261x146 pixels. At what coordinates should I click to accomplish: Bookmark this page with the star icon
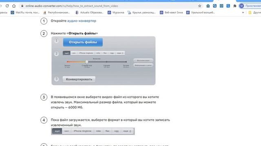(199, 6)
